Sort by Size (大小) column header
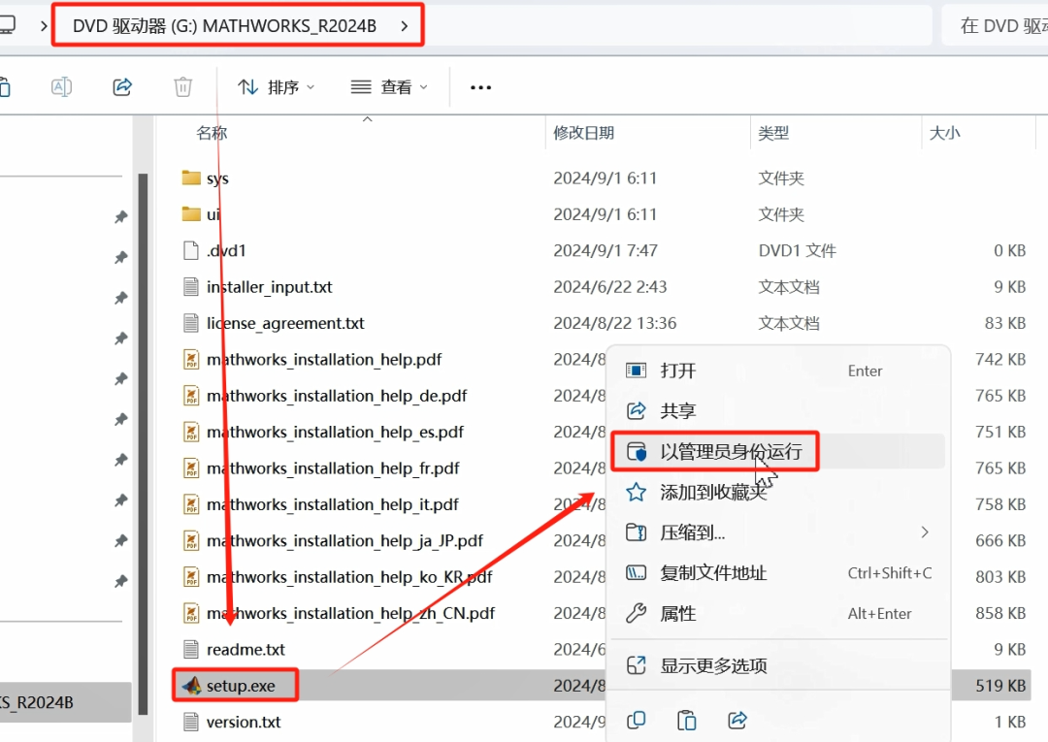Viewport: 1048px width, 742px height. point(944,133)
